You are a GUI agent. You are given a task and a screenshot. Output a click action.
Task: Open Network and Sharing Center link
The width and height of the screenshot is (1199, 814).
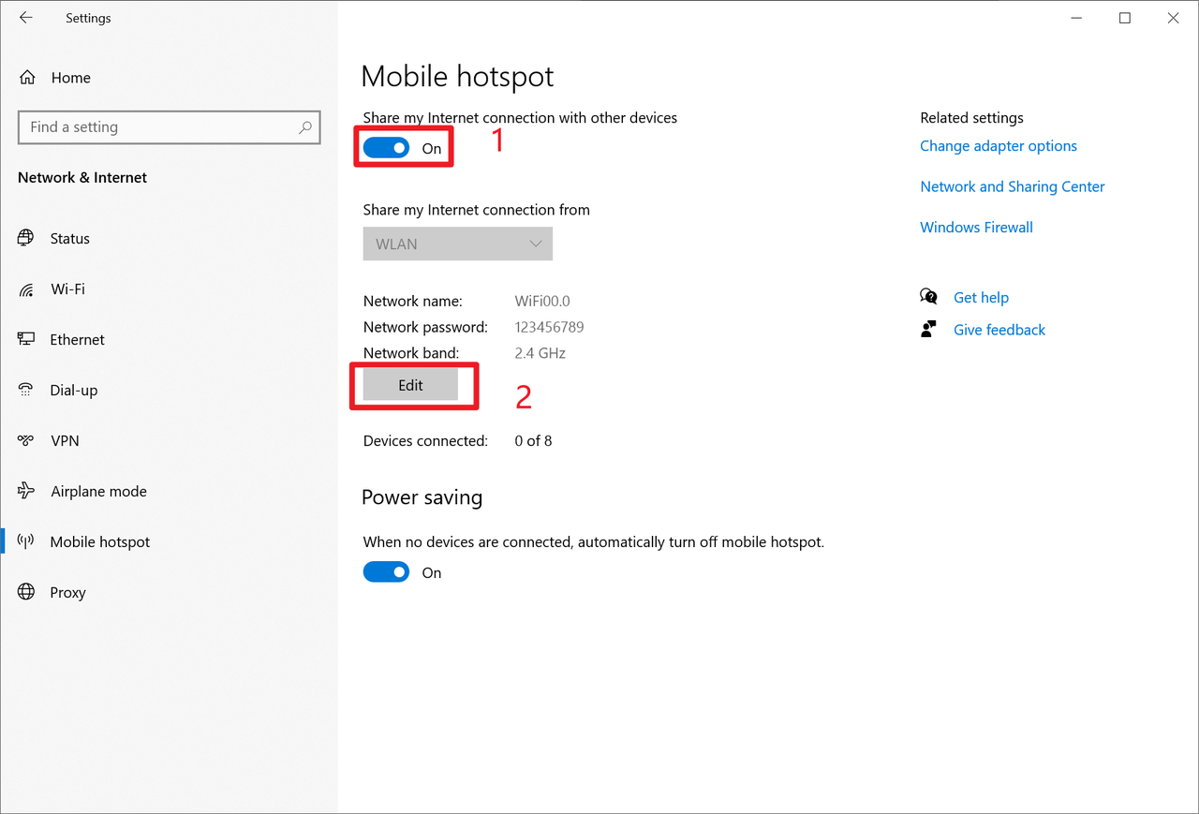pyautogui.click(x=1013, y=186)
